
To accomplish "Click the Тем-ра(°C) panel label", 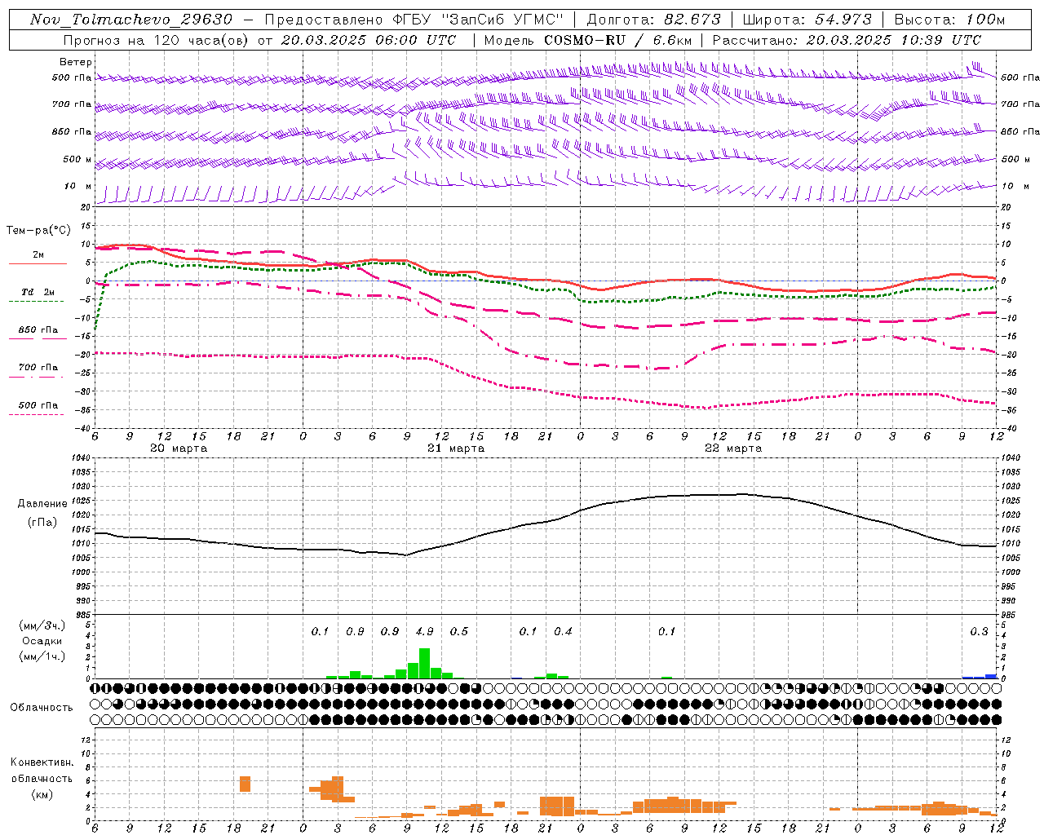I will click(x=38, y=231).
